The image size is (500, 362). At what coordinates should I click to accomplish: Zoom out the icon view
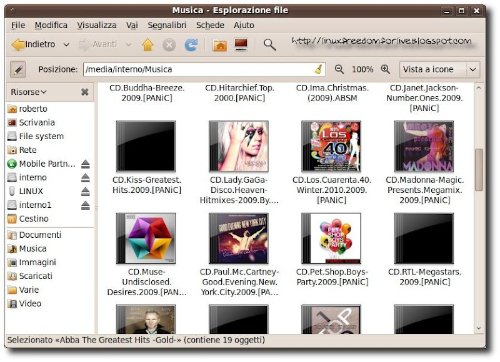click(x=339, y=69)
